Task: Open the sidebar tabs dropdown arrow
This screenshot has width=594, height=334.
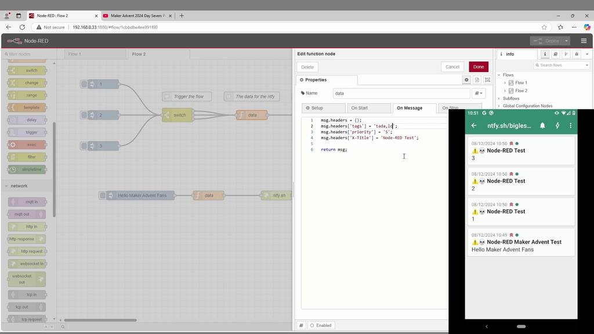Action: pyautogui.click(x=587, y=54)
